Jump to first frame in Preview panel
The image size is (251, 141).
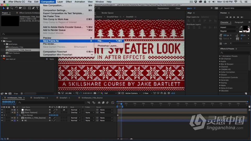[x=227, y=17]
